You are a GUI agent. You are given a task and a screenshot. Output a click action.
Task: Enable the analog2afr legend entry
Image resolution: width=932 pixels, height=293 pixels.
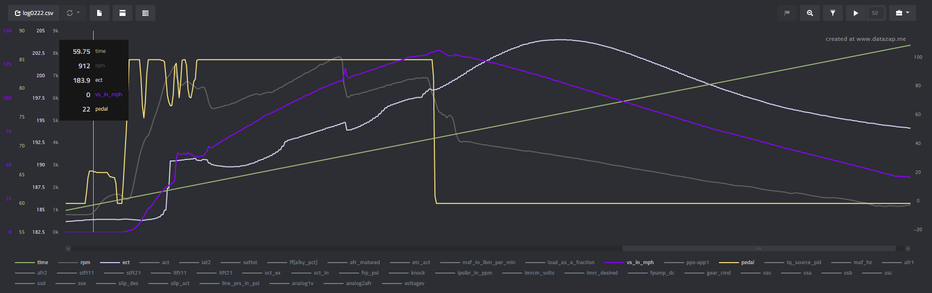point(348,283)
